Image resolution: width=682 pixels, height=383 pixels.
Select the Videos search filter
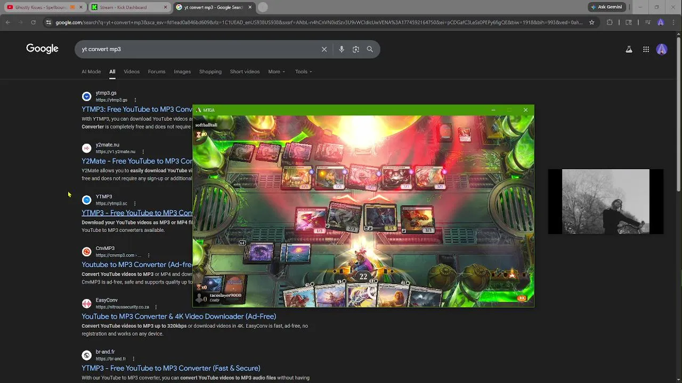click(132, 71)
